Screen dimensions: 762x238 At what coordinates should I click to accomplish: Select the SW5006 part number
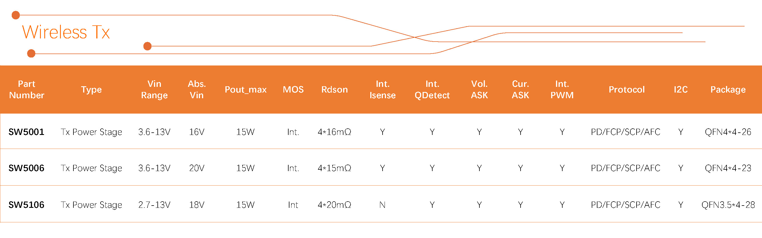(x=26, y=168)
